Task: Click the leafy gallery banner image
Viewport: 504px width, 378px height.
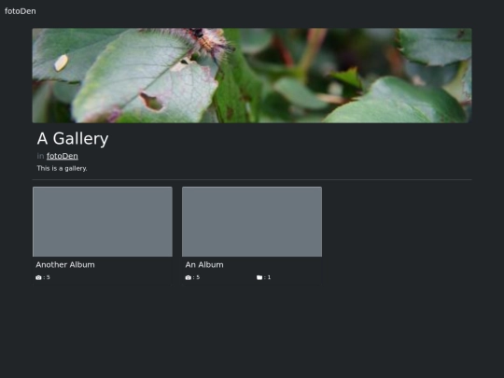Action: (252, 76)
